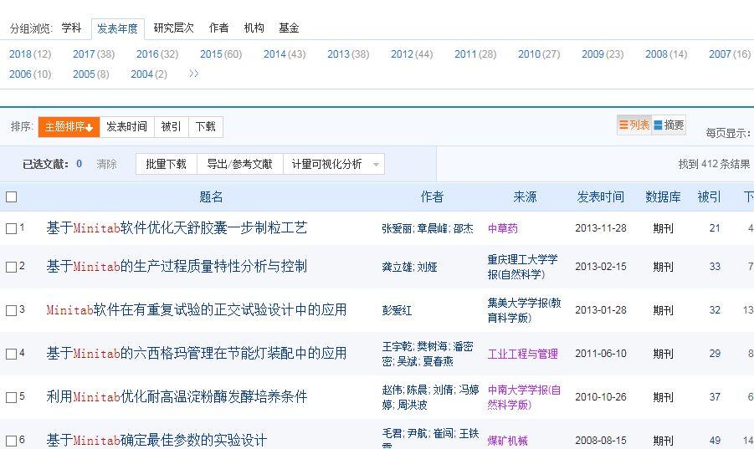Open the 研究层次 grouping tab
Screen dimensions: 754x449
173,28
